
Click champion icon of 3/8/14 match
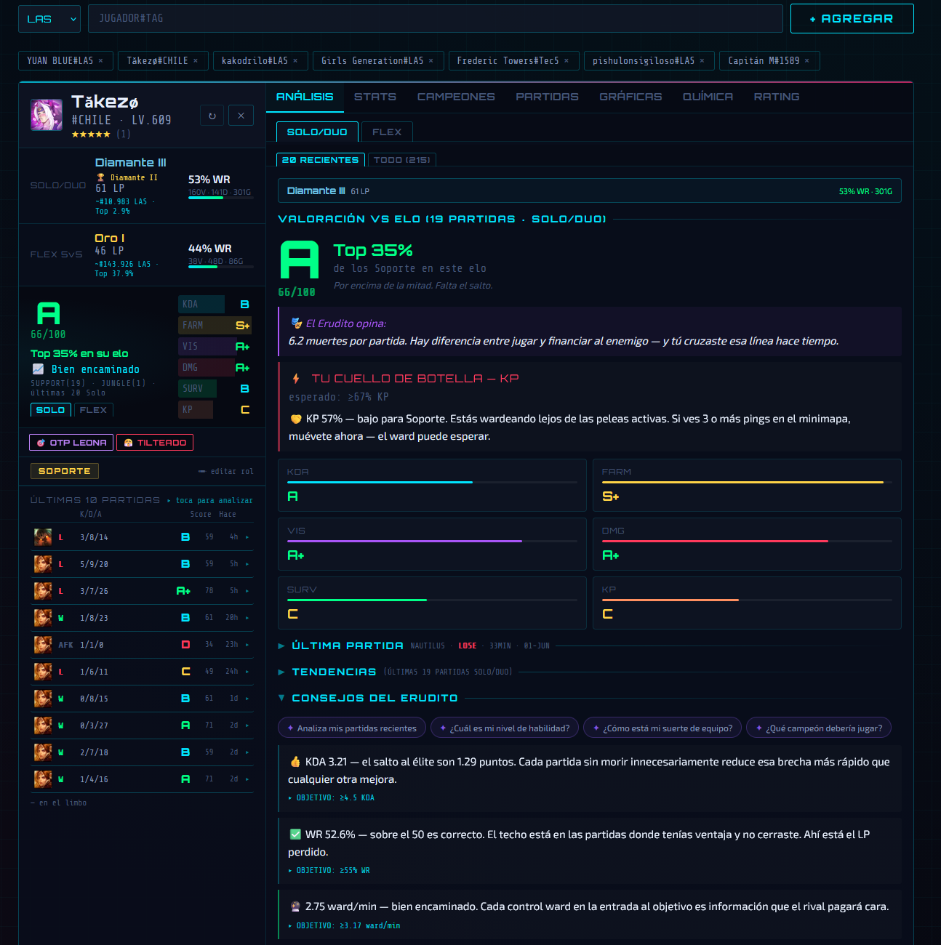pyautogui.click(x=43, y=537)
